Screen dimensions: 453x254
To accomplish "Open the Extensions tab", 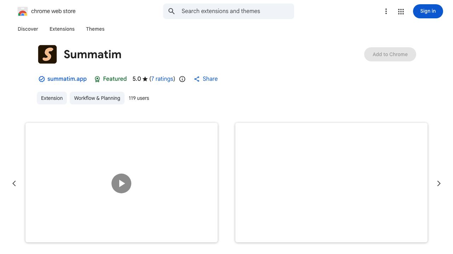I will (x=62, y=29).
